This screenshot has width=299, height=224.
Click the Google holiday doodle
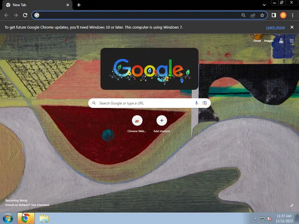click(x=149, y=69)
